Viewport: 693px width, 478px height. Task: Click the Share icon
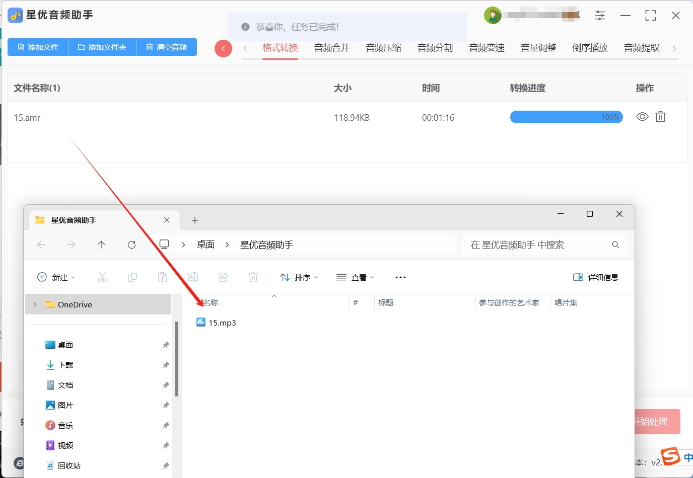point(223,277)
